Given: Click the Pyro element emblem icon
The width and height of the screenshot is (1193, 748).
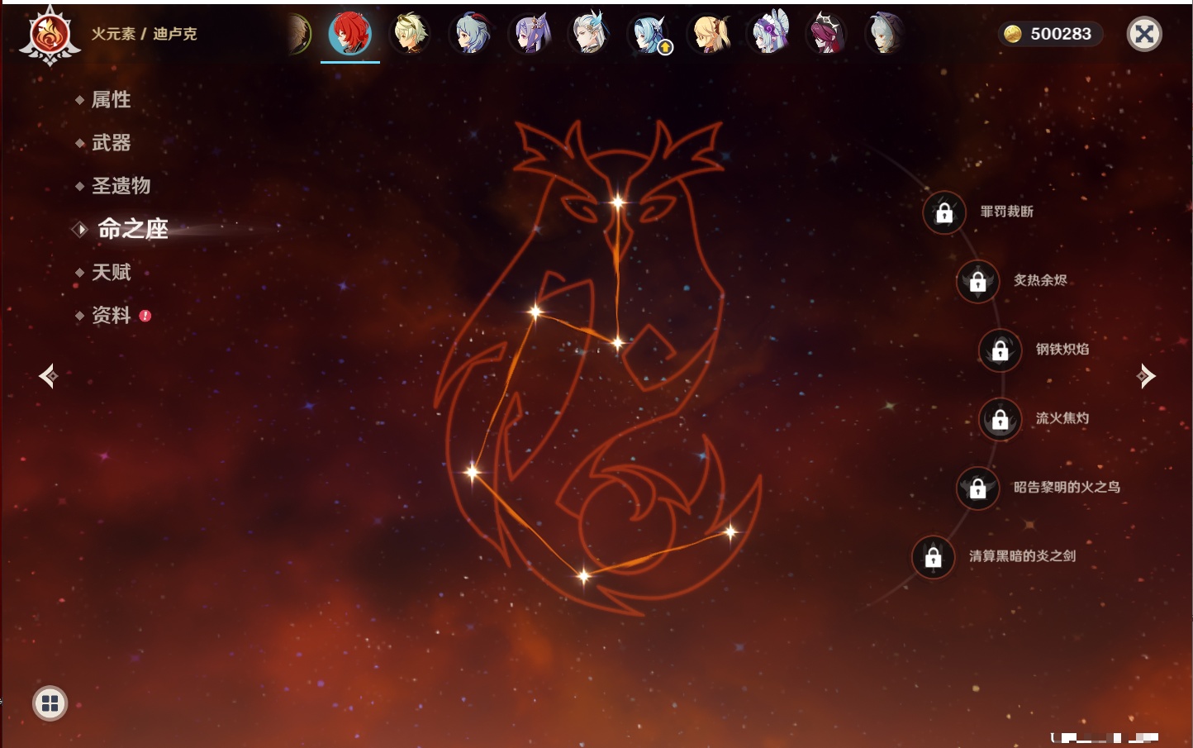Looking at the screenshot, I should click(50, 36).
